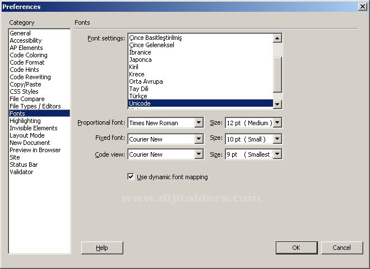The width and height of the screenshot is (370, 269).
Task: Select the Code Coloring category
Action: coord(29,56)
